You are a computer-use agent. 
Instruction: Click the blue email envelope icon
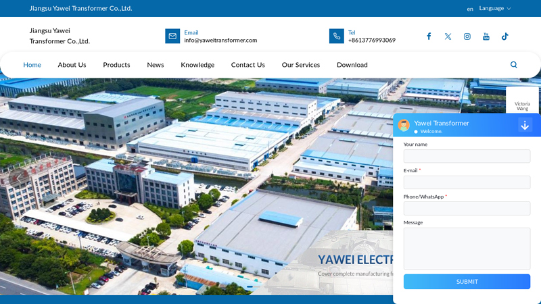click(x=172, y=36)
